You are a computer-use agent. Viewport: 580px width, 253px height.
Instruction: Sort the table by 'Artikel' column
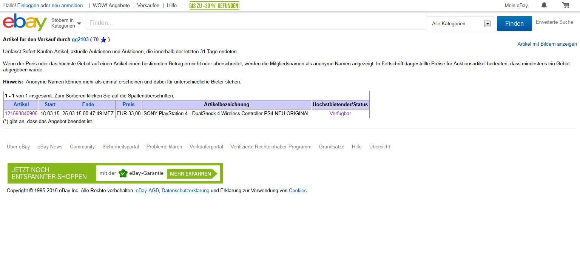[21, 105]
